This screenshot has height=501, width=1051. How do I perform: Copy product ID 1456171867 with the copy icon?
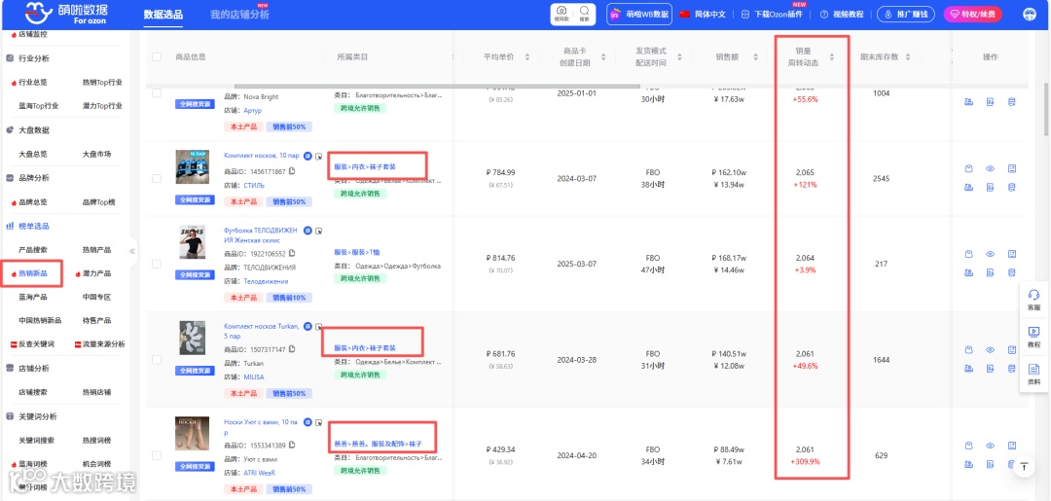[x=292, y=171]
